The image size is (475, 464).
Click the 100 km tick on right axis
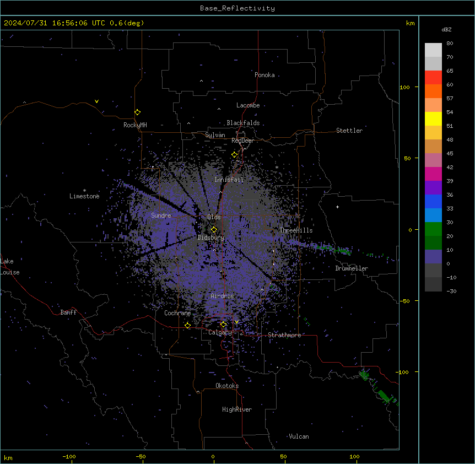click(404, 87)
